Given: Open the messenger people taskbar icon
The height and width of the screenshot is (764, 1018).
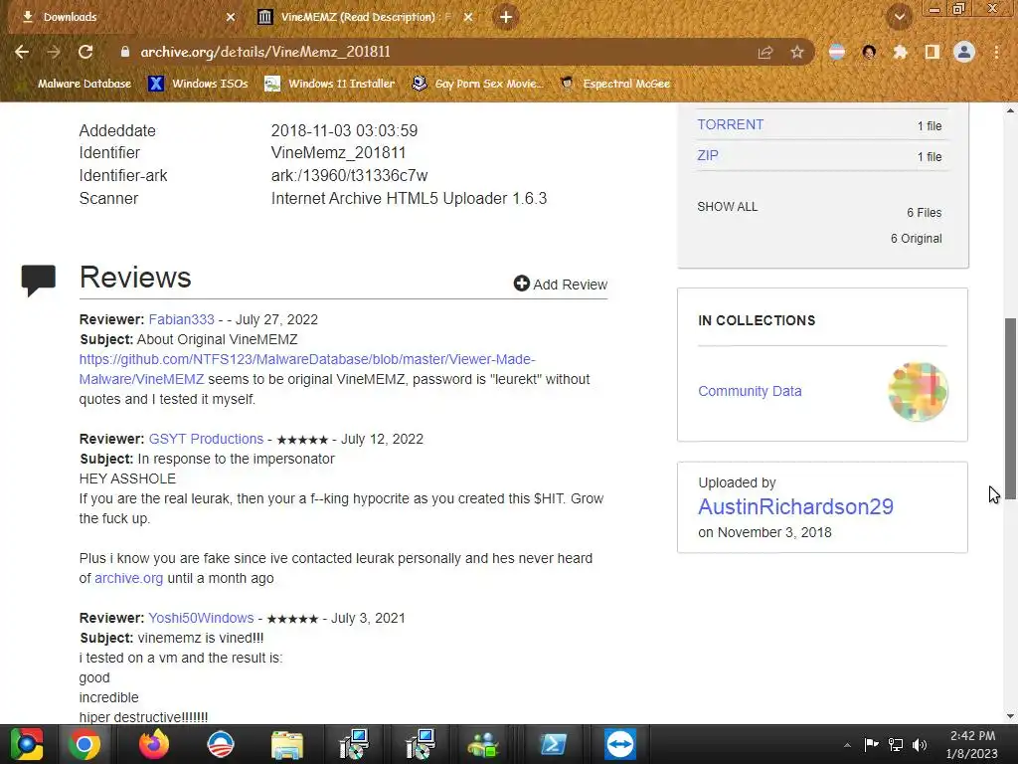Looking at the screenshot, I should 483,745.
